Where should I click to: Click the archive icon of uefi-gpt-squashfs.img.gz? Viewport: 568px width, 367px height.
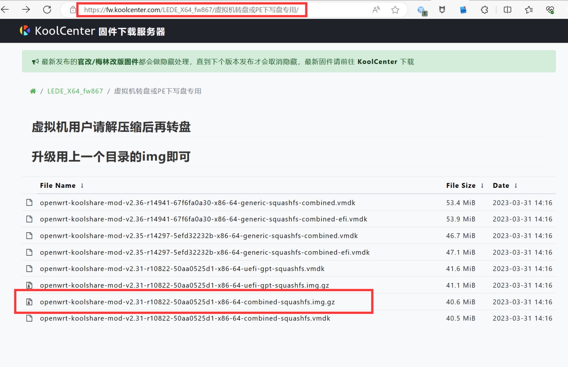[30, 285]
